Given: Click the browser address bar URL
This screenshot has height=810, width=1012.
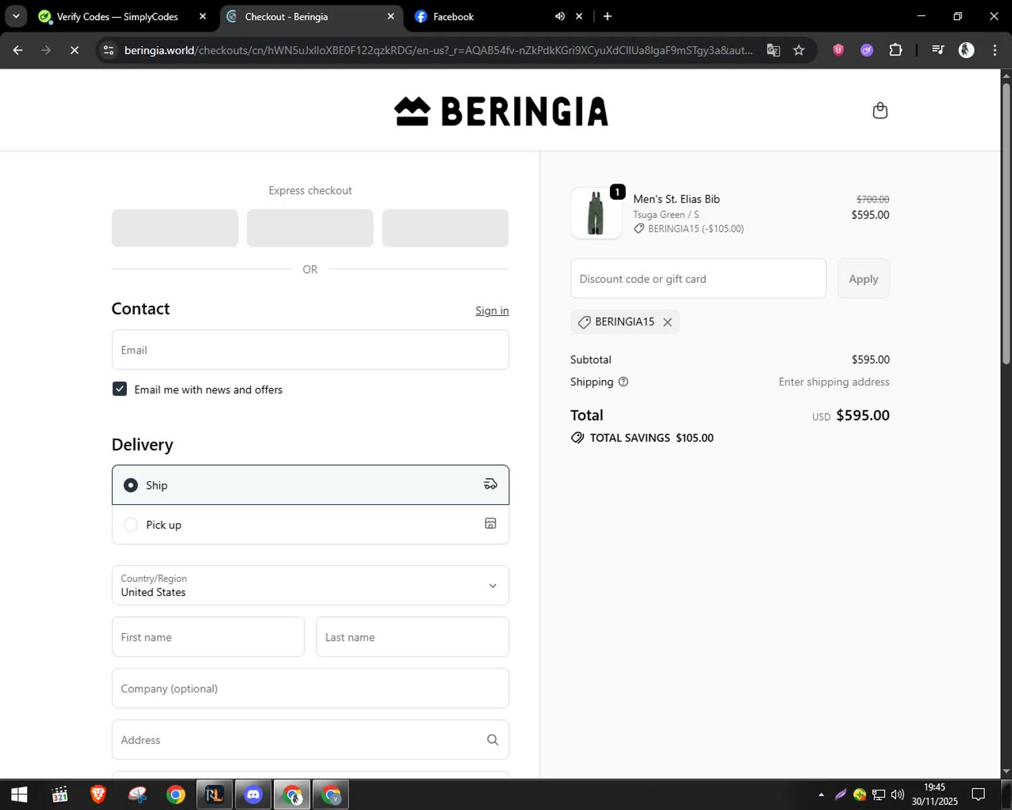Looking at the screenshot, I should (439, 50).
